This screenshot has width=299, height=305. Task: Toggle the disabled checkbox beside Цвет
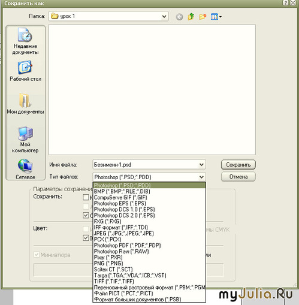point(86,229)
